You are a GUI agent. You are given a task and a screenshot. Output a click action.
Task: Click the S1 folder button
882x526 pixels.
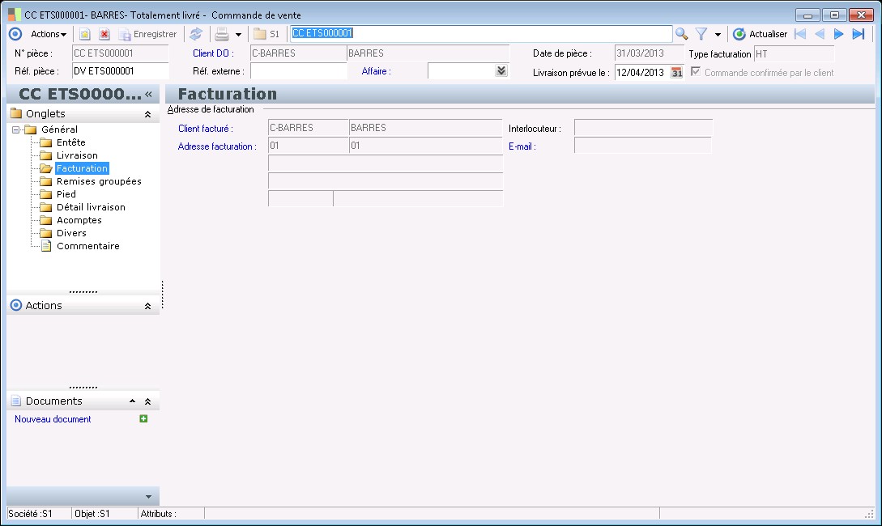(266, 34)
